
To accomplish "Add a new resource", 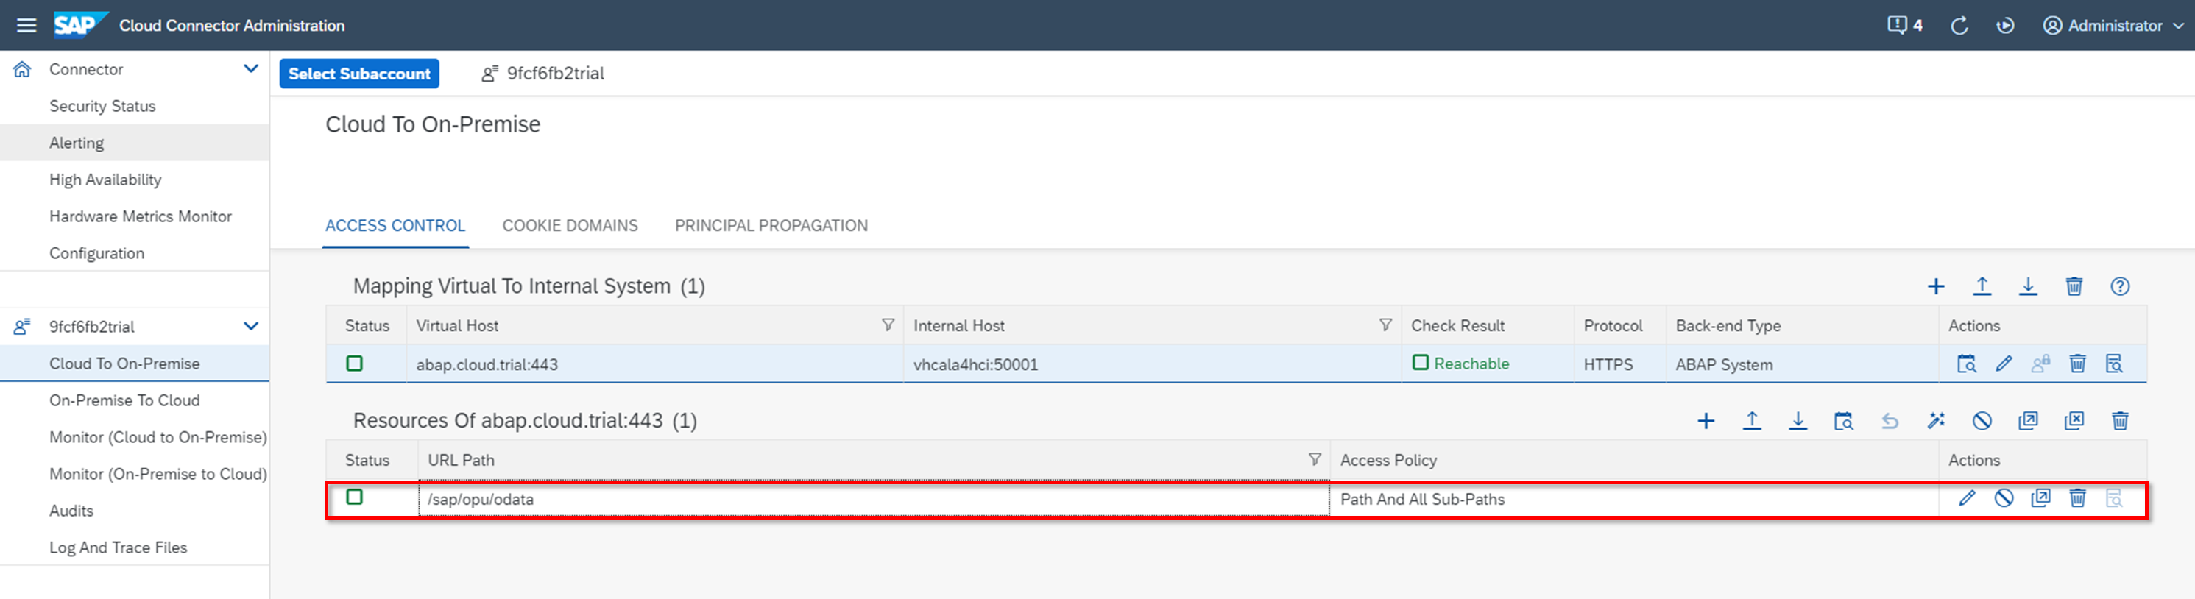I will tap(1706, 421).
